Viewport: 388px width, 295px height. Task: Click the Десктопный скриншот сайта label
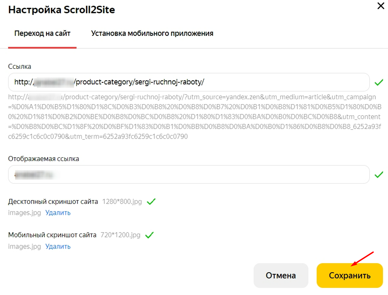[53, 201]
